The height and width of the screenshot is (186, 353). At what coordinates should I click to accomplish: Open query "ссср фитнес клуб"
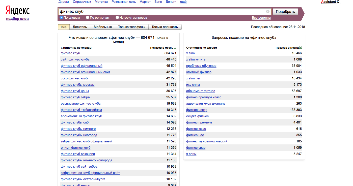[x=74, y=78]
